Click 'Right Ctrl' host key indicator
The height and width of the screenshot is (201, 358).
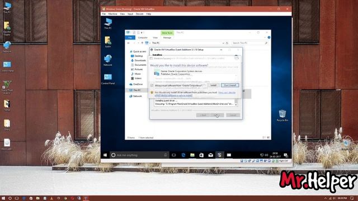284,161
